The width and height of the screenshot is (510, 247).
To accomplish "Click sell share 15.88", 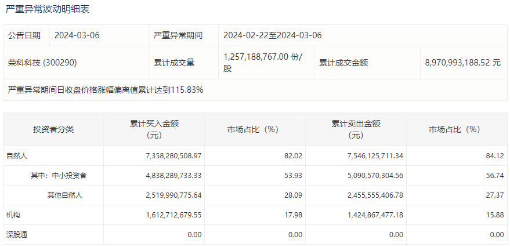I will point(495,215).
